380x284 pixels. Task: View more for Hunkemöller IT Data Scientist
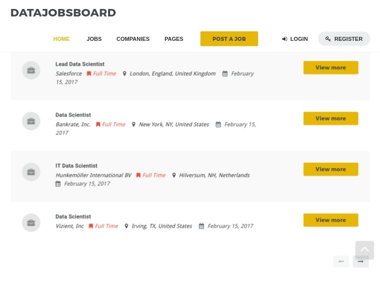(331, 169)
